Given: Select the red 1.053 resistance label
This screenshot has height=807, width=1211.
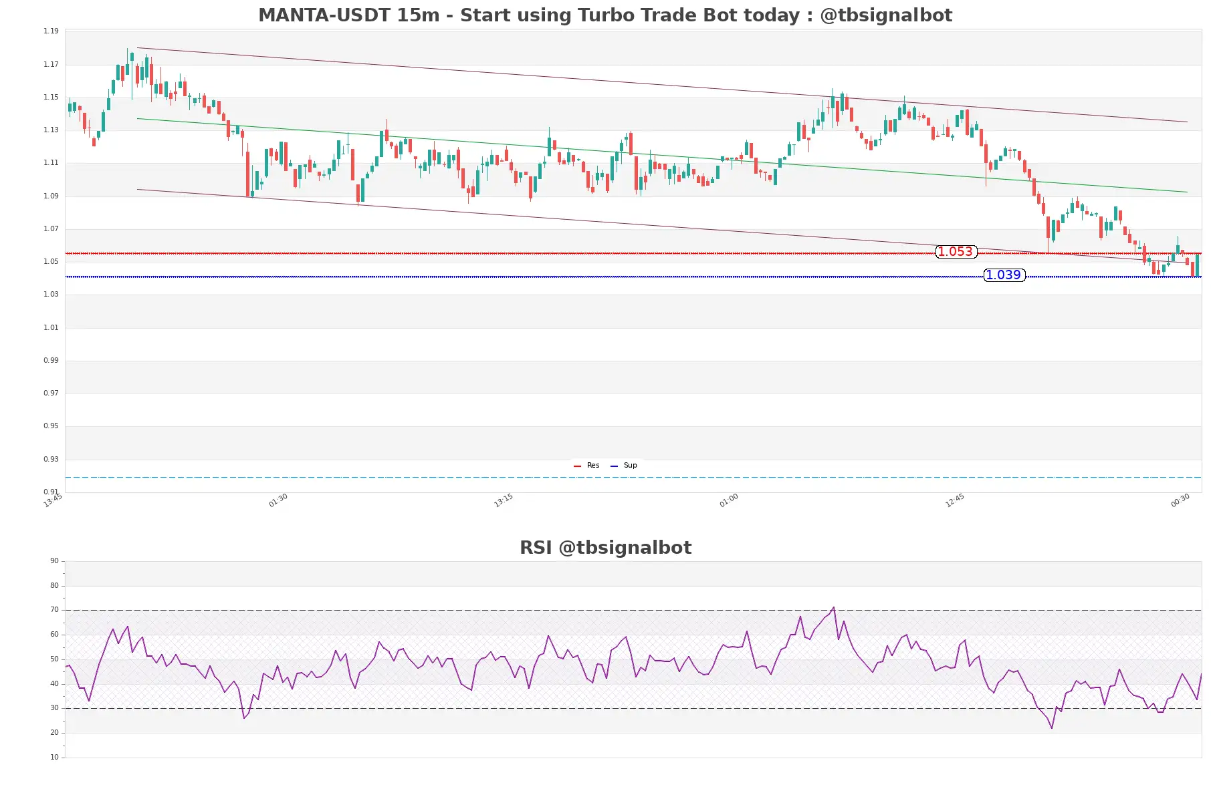Looking at the screenshot, I should (956, 252).
